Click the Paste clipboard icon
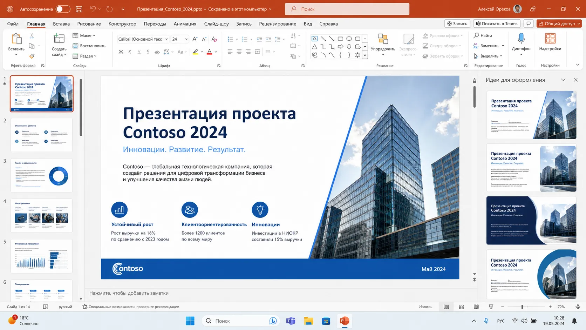This screenshot has height=330, width=586. (16, 39)
